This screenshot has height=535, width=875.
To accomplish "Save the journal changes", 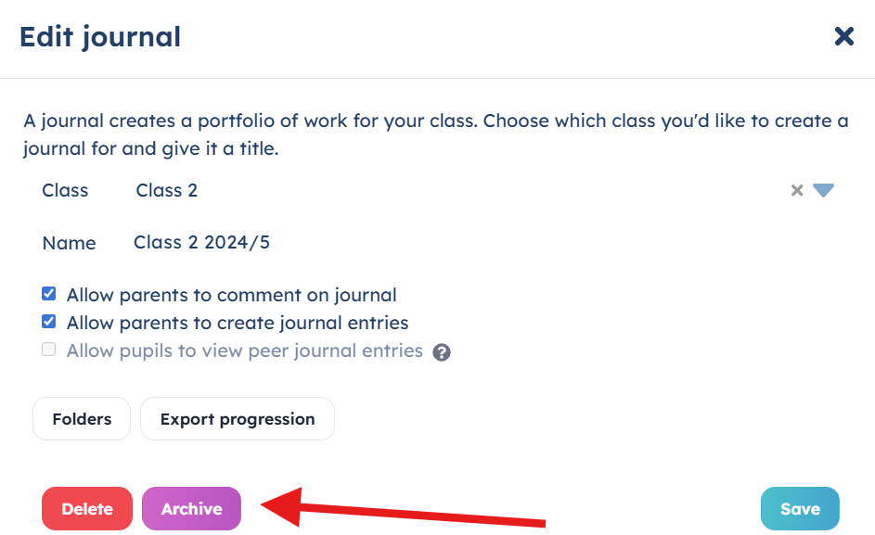I will [x=800, y=508].
